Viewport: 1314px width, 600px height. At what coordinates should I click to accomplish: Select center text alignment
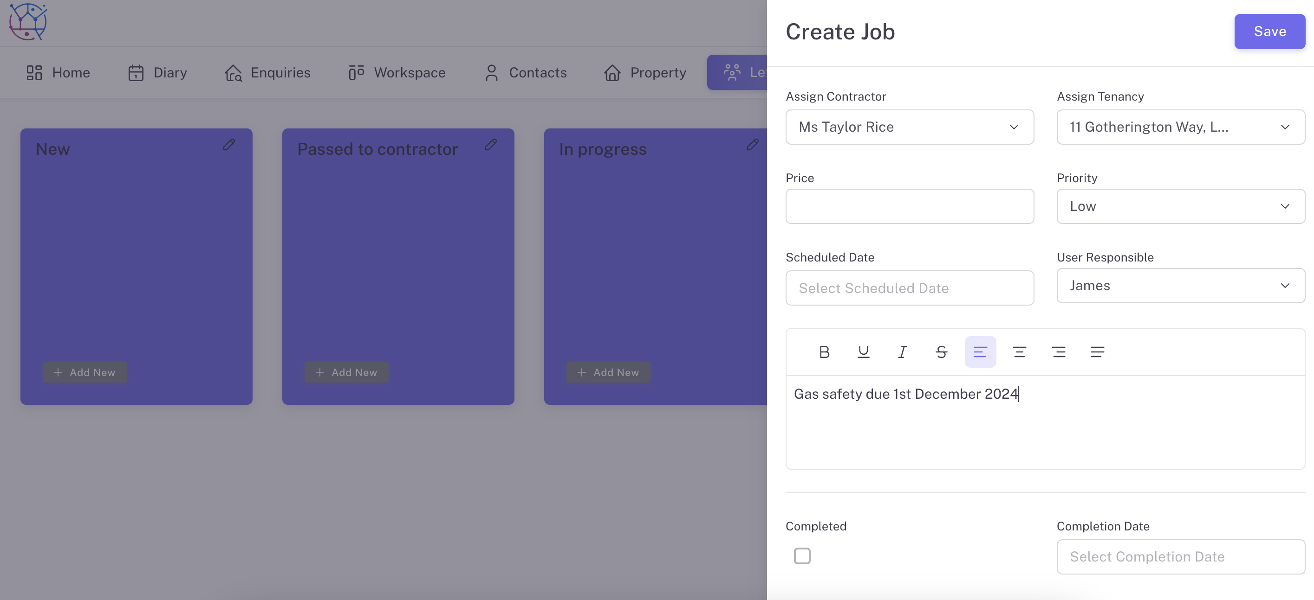pyautogui.click(x=1019, y=352)
